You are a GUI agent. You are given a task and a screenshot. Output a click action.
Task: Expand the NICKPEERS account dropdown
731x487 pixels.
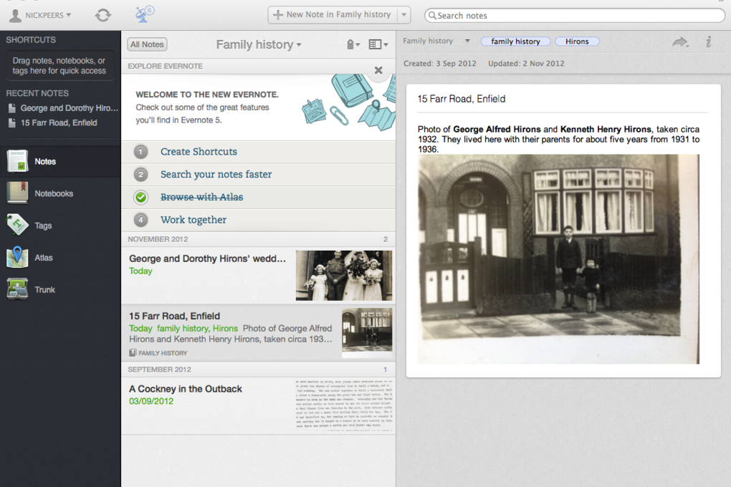(x=69, y=15)
